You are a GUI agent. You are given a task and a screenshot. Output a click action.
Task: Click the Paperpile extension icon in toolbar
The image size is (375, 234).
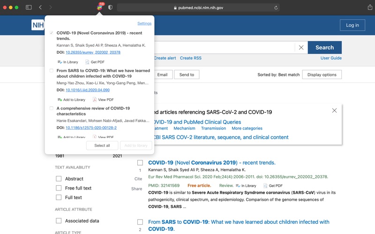pos(100,7)
